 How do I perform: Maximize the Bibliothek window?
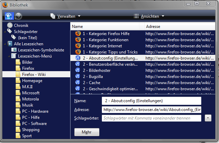[197, 4]
